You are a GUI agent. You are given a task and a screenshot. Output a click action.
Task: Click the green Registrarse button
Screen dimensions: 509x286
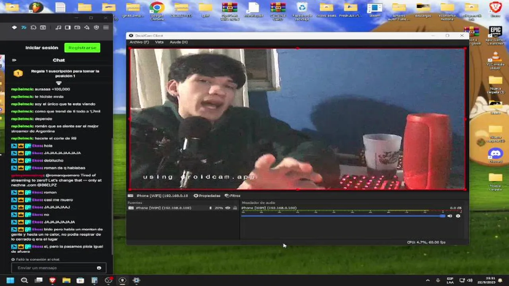[x=82, y=48]
